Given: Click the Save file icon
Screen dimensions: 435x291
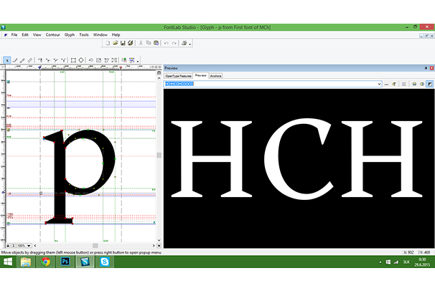Looking at the screenshot, I should pyautogui.click(x=123, y=43).
